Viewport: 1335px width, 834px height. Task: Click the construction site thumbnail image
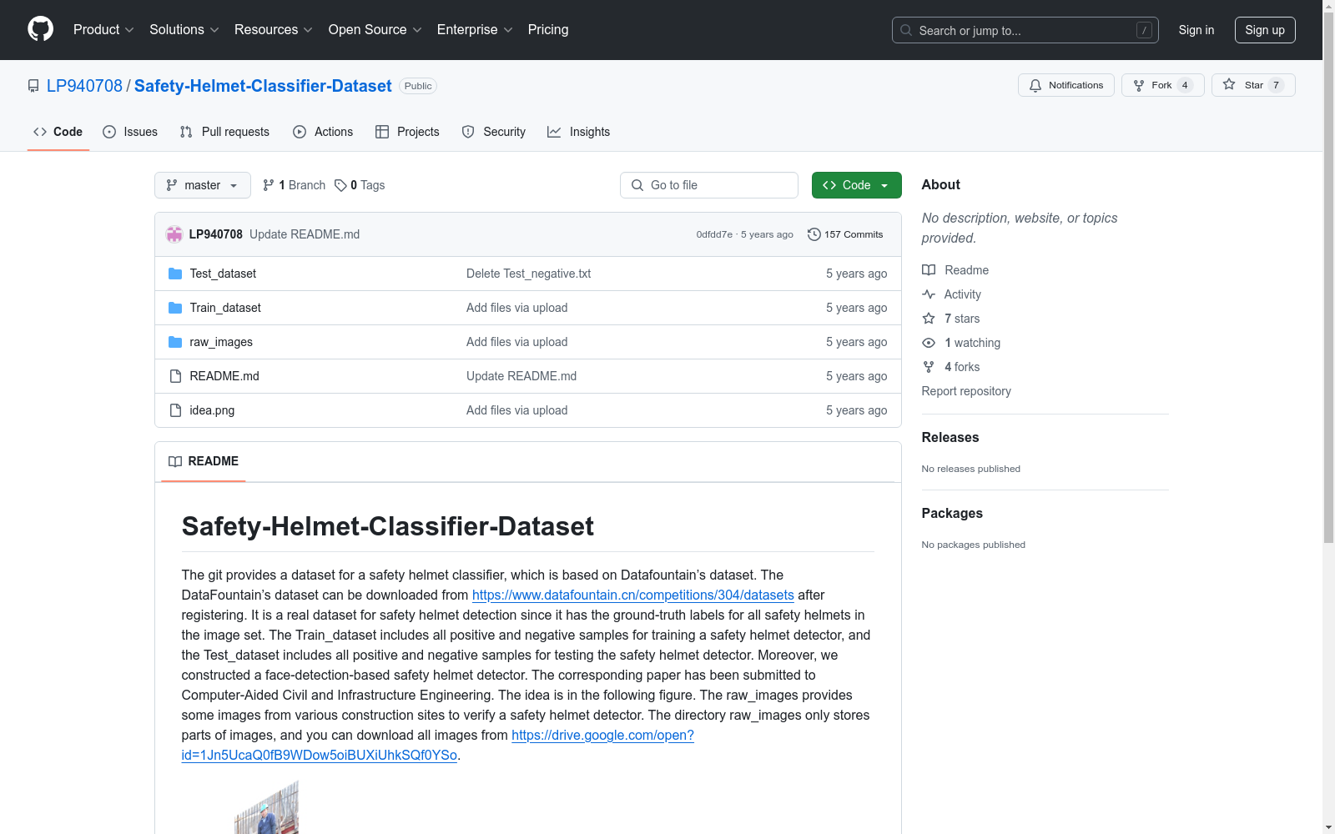[x=266, y=807]
